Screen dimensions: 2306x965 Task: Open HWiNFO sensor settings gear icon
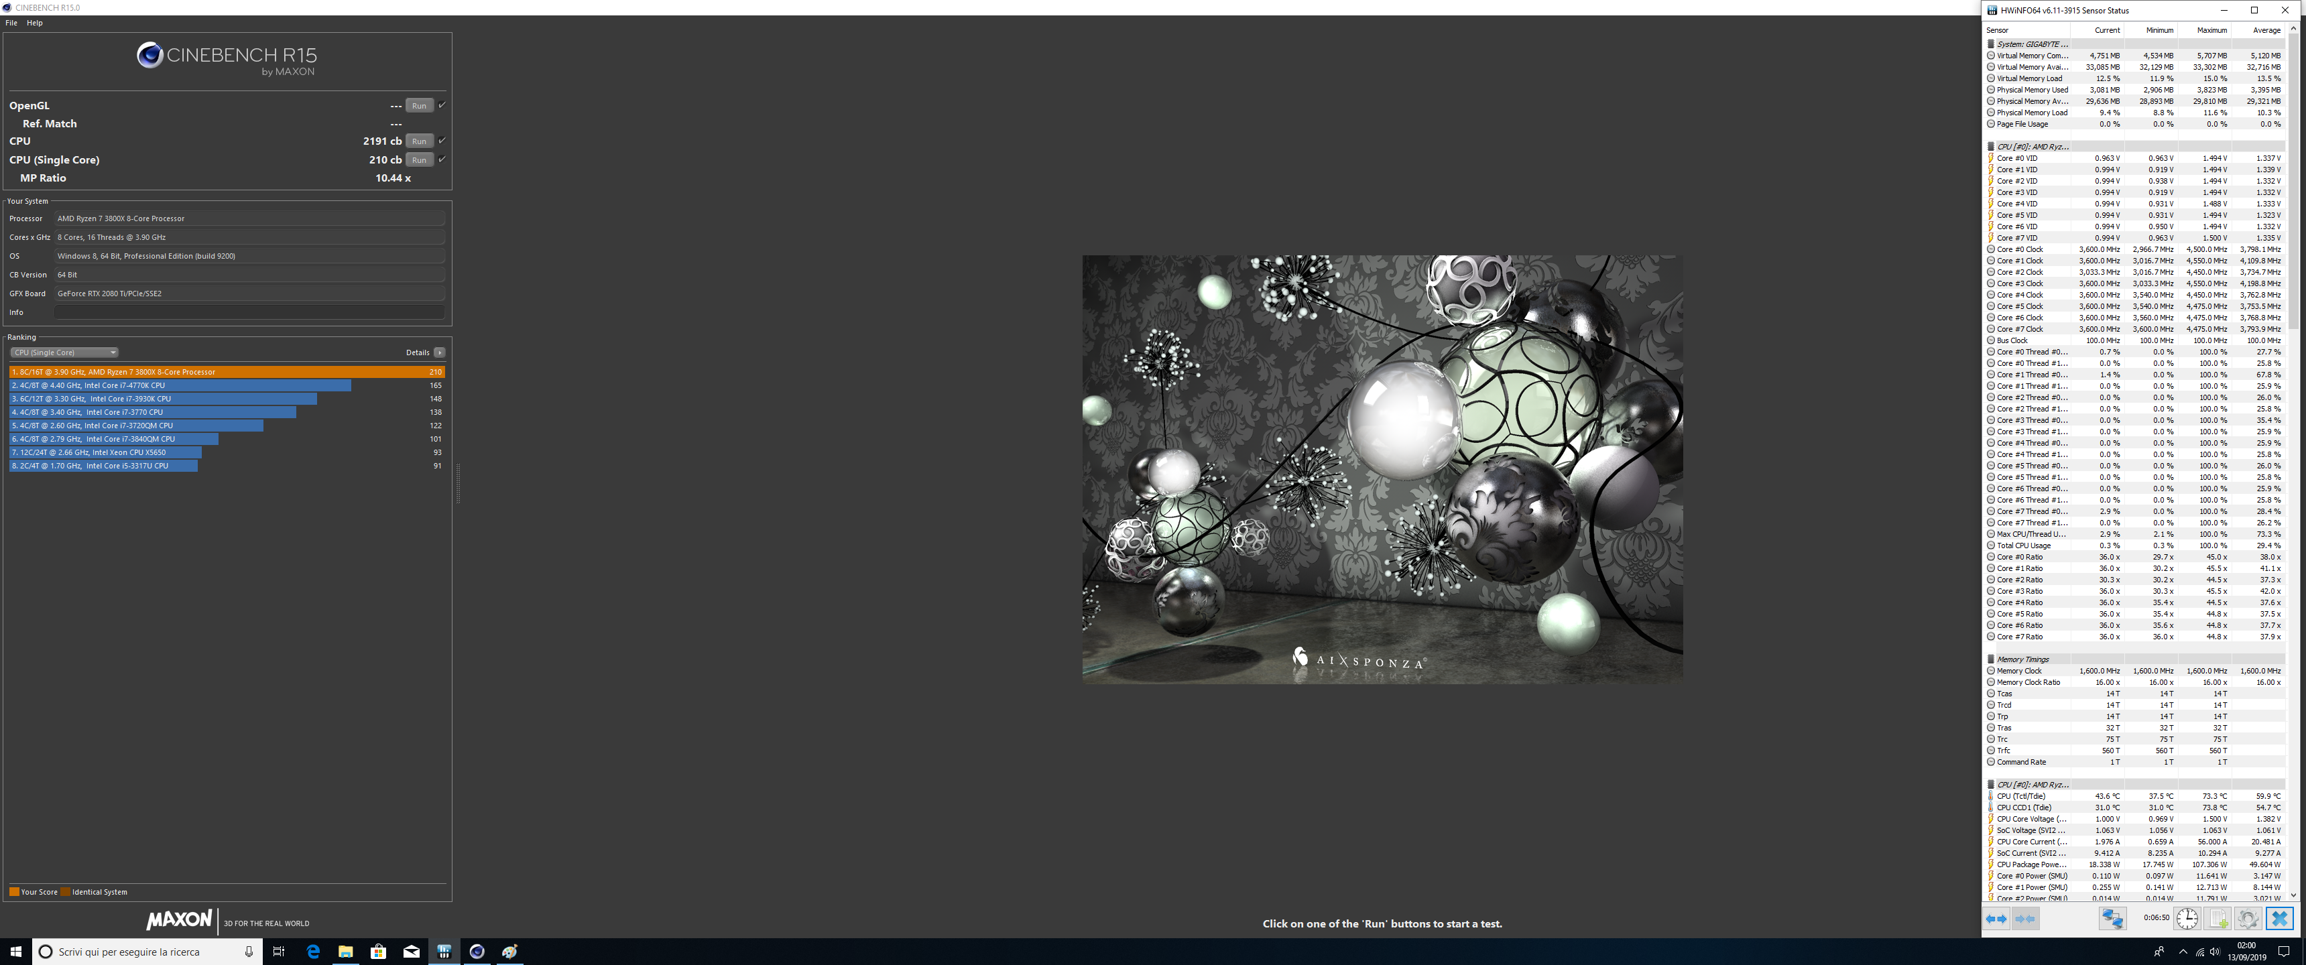2248,919
